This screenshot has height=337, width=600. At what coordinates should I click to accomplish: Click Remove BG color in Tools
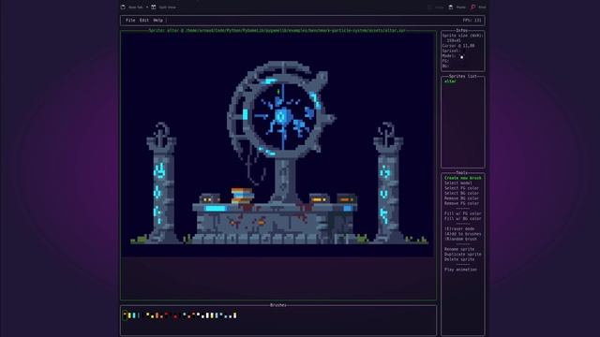(461, 198)
